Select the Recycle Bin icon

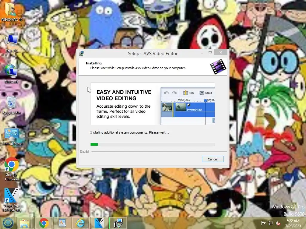[x=12, y=105]
